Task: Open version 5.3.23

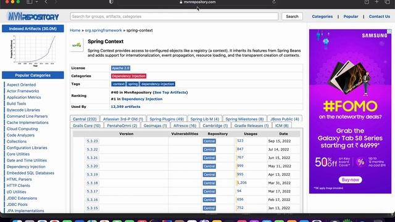Action: 92,141
